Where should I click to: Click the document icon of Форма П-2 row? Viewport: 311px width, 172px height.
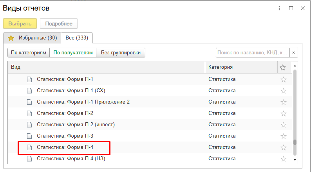coord(29,113)
